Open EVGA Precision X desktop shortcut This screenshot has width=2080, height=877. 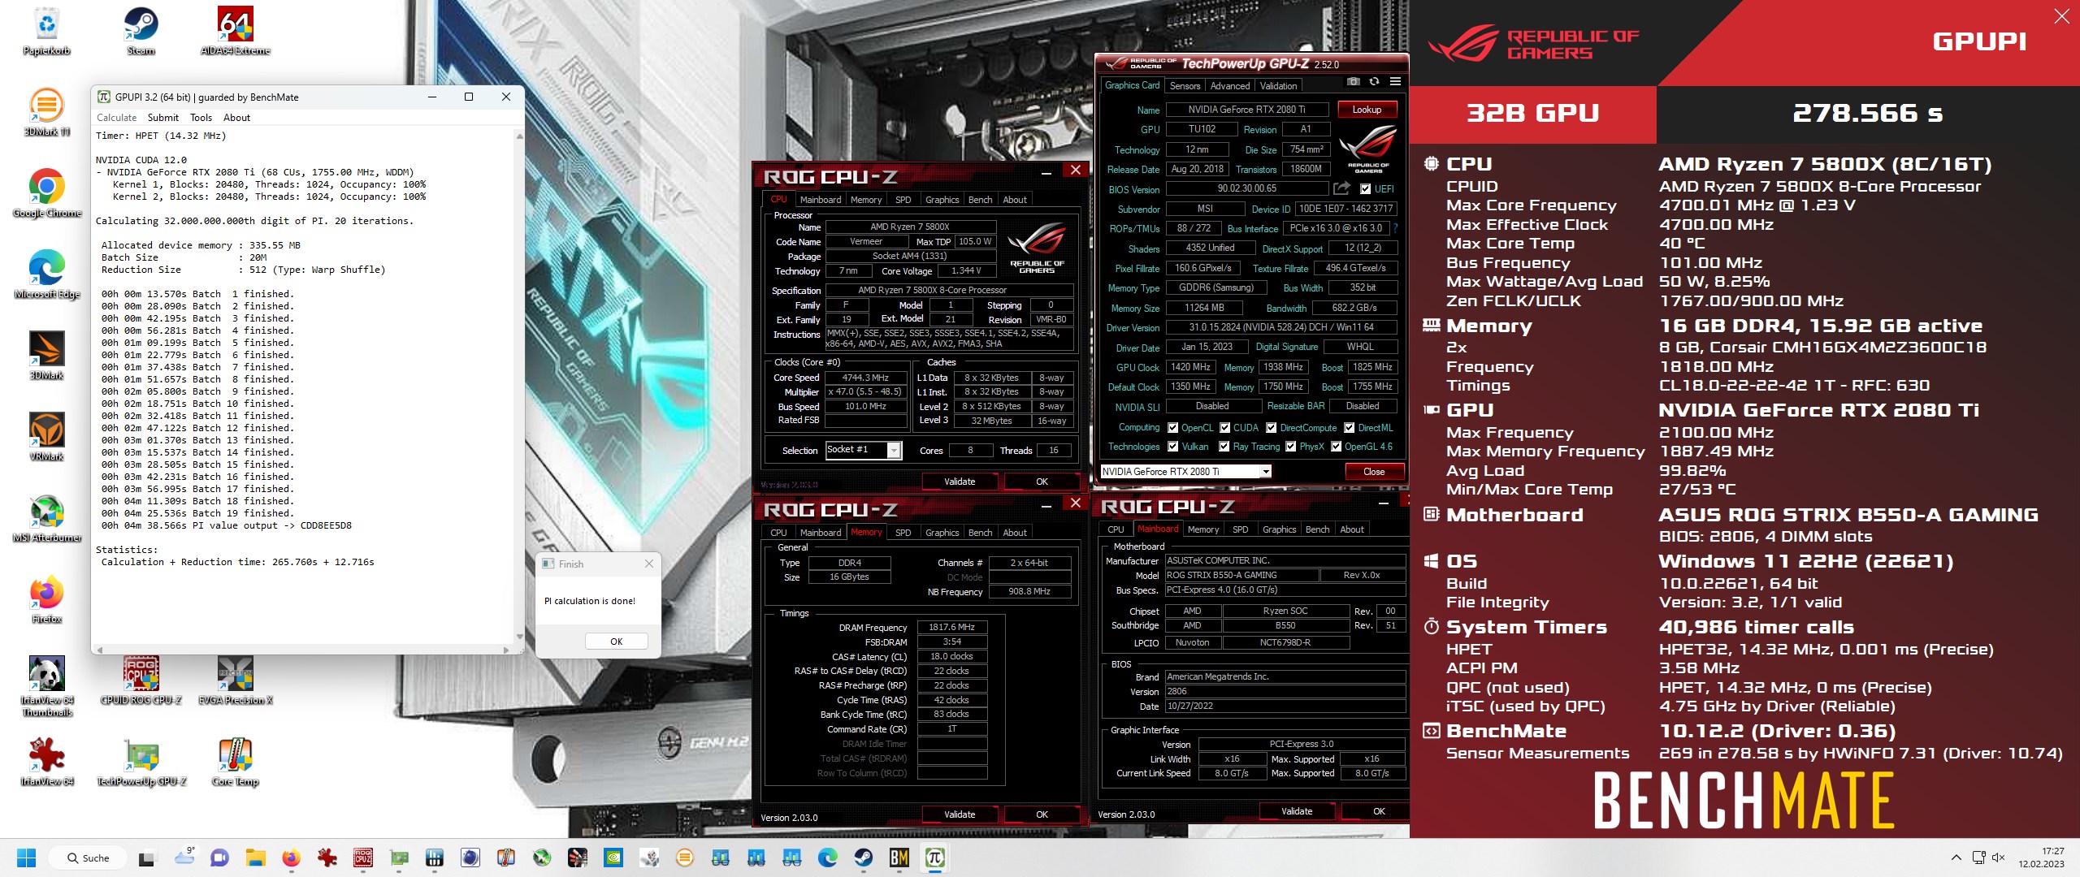pos(235,680)
